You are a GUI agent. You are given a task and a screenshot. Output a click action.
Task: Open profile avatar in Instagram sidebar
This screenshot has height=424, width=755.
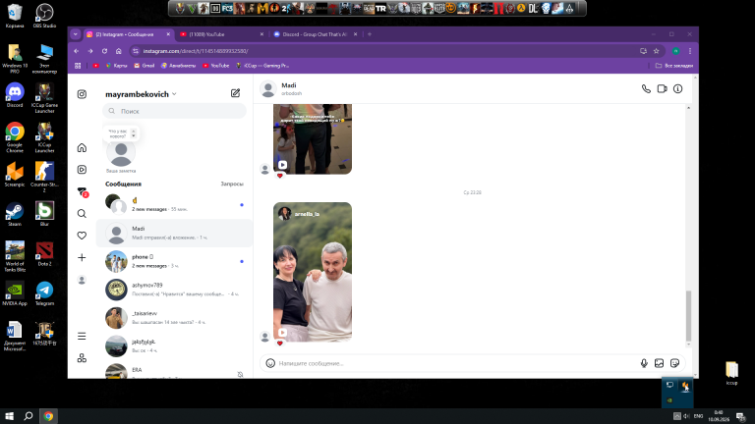pos(82,280)
